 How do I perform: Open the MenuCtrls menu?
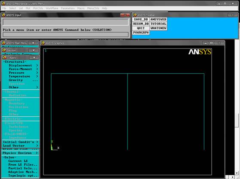pyautogui.click(x=93, y=8)
